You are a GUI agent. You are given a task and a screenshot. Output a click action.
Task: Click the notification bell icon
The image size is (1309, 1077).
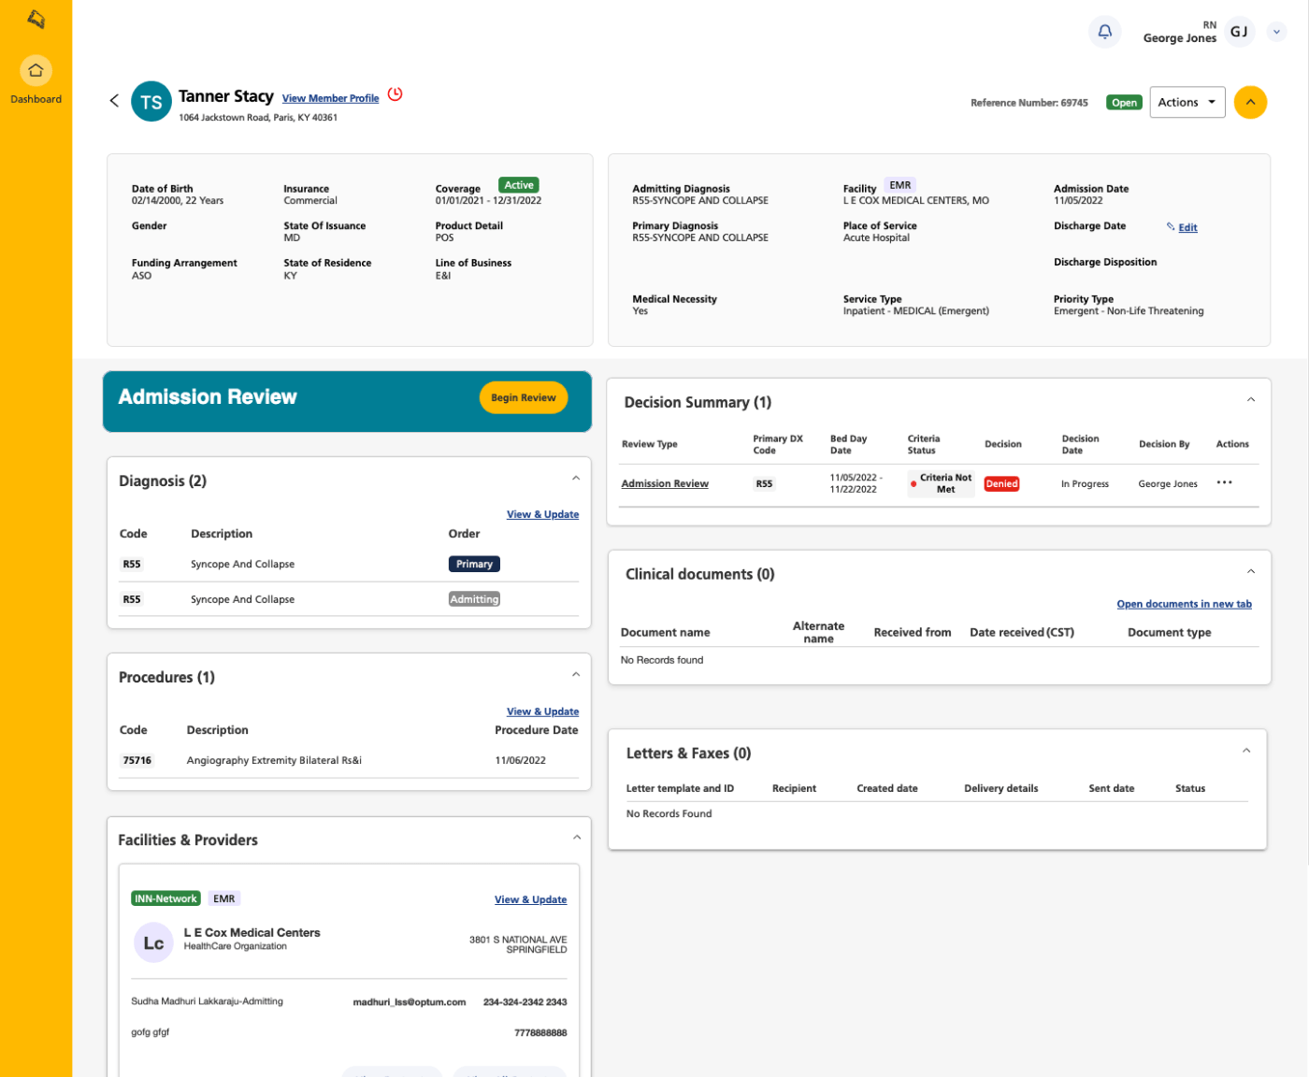pos(1104,32)
